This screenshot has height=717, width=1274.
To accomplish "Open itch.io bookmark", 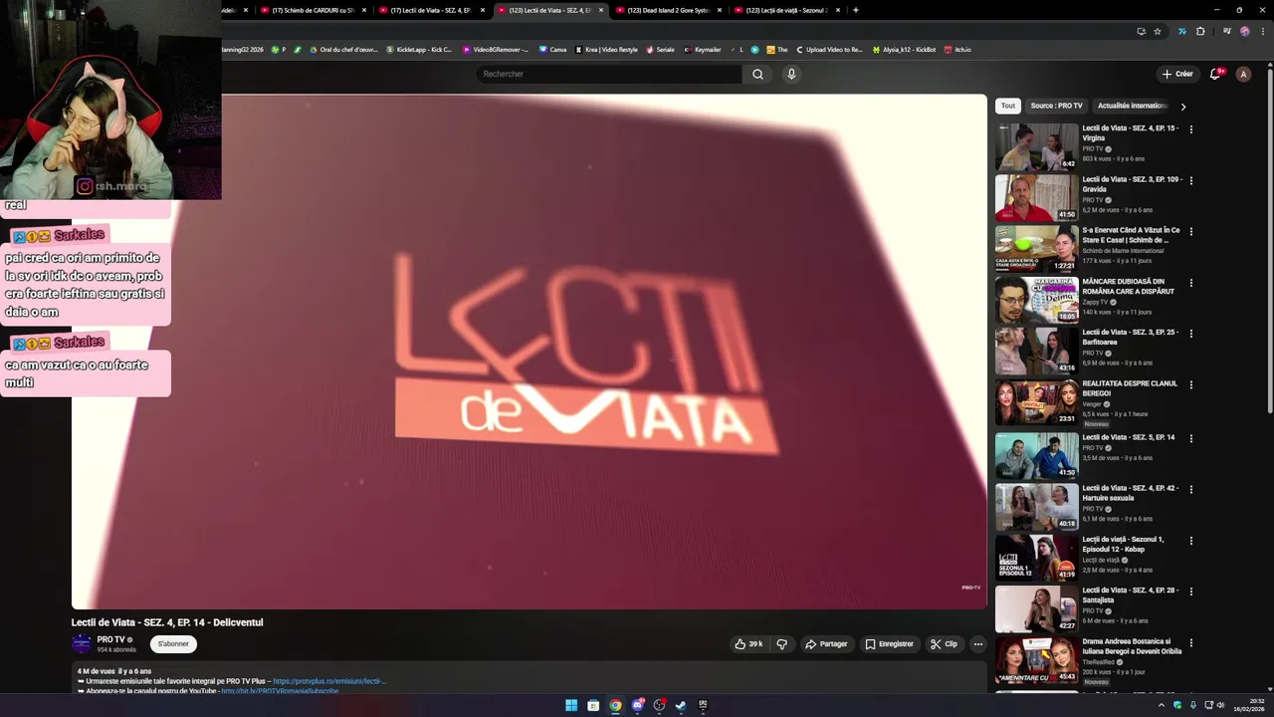I will (957, 49).
